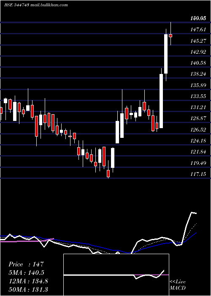Click the last small red candle near 147
Screen dimensions: 211x296
(170, 36)
